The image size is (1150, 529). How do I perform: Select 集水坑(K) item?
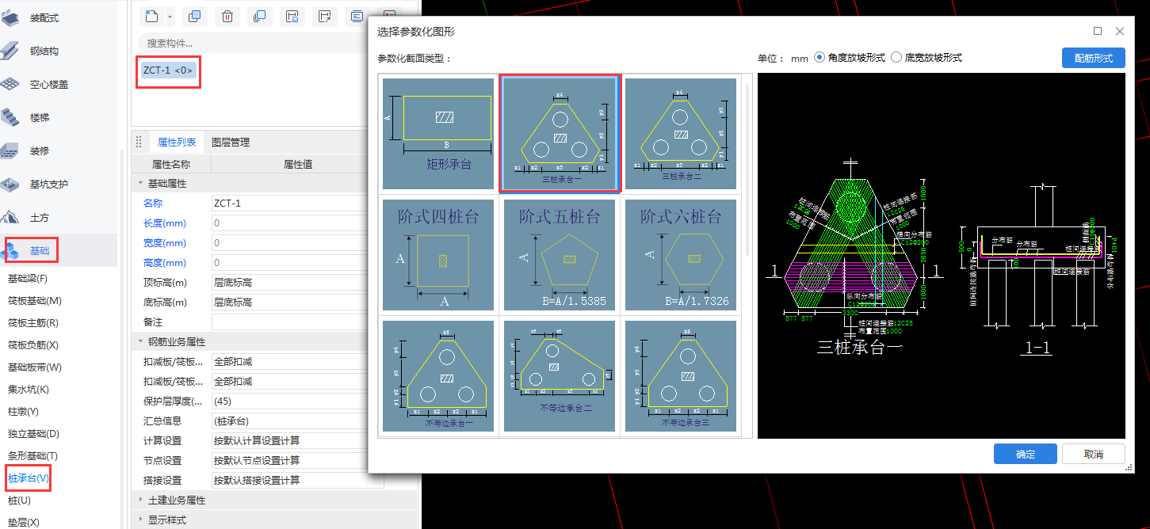29,390
